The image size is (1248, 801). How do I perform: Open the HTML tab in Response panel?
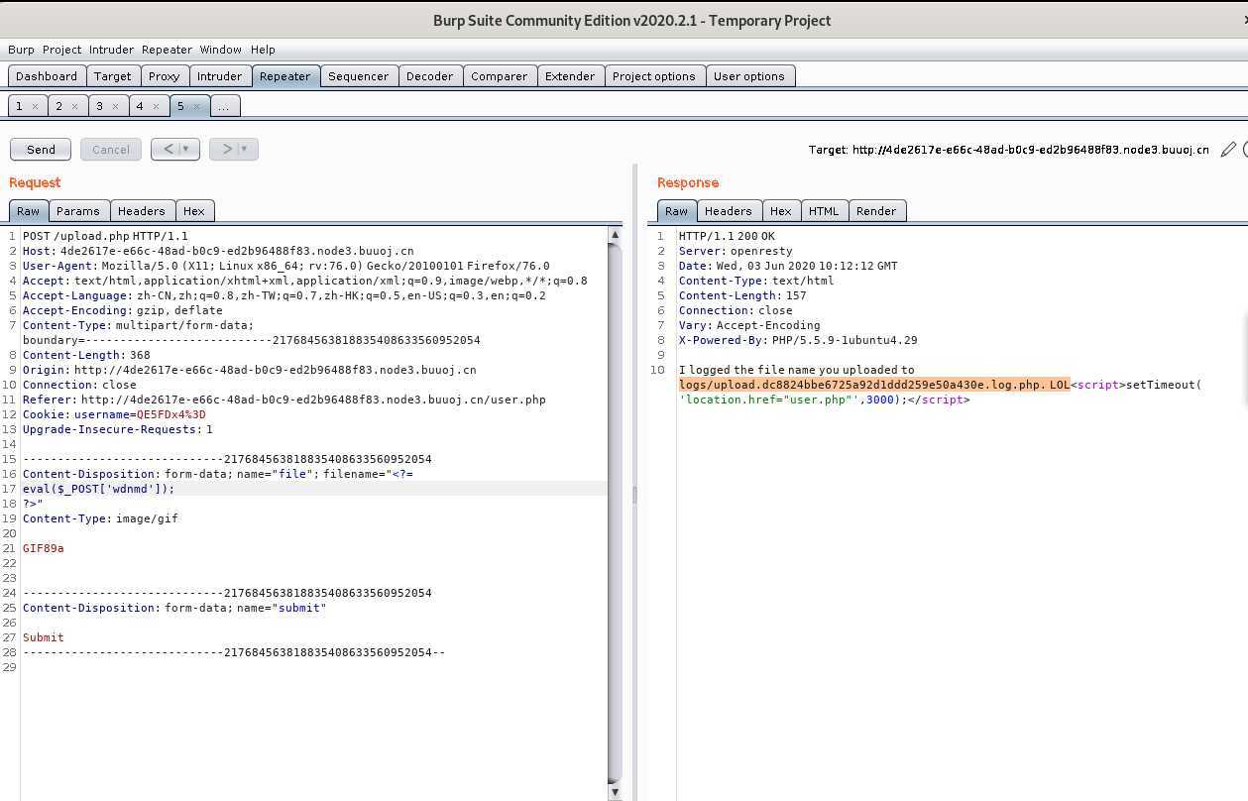click(824, 211)
